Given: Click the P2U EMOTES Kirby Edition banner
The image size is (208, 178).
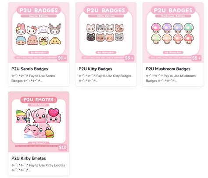Looking at the screenshot, I should point(39,101).
